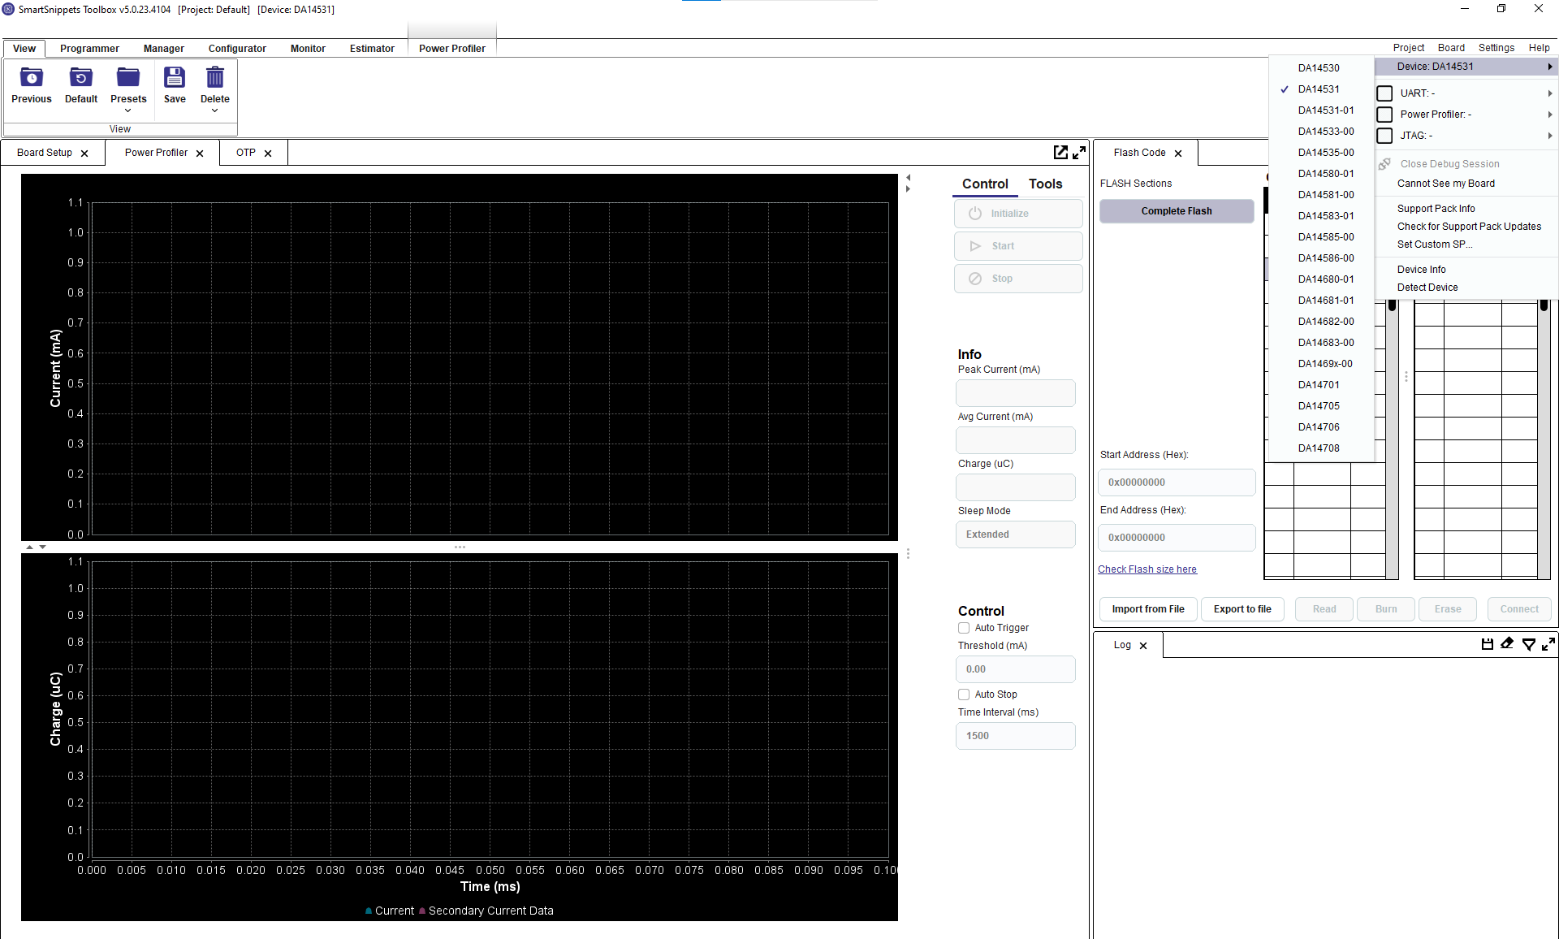Image resolution: width=1559 pixels, height=939 pixels.
Task: Click the Connect button
Action: (1519, 609)
